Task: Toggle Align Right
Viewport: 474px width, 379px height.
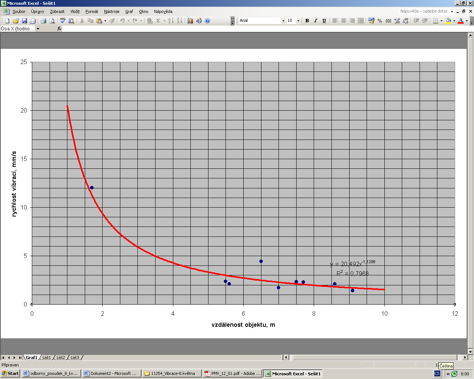Action: [352, 21]
